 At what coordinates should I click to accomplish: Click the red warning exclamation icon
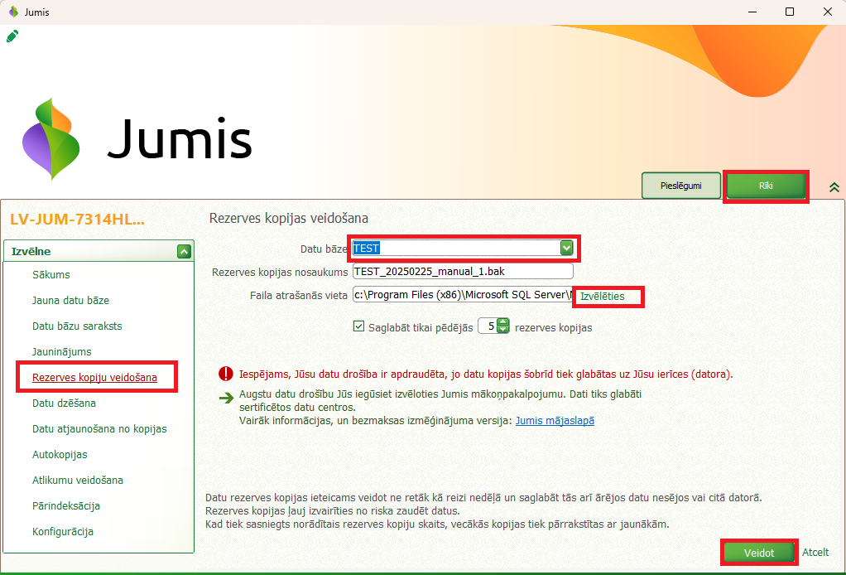225,374
